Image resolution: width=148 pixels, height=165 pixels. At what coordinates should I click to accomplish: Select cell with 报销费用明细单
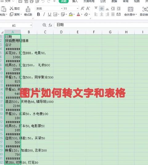click(13, 41)
